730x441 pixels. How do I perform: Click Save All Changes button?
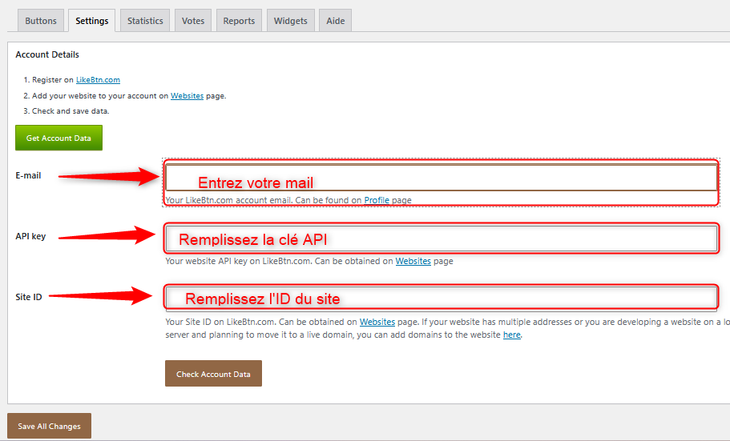[x=50, y=426]
